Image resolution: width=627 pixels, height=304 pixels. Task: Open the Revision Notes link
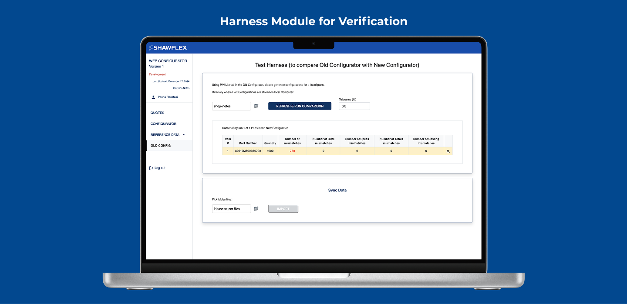[181, 88]
